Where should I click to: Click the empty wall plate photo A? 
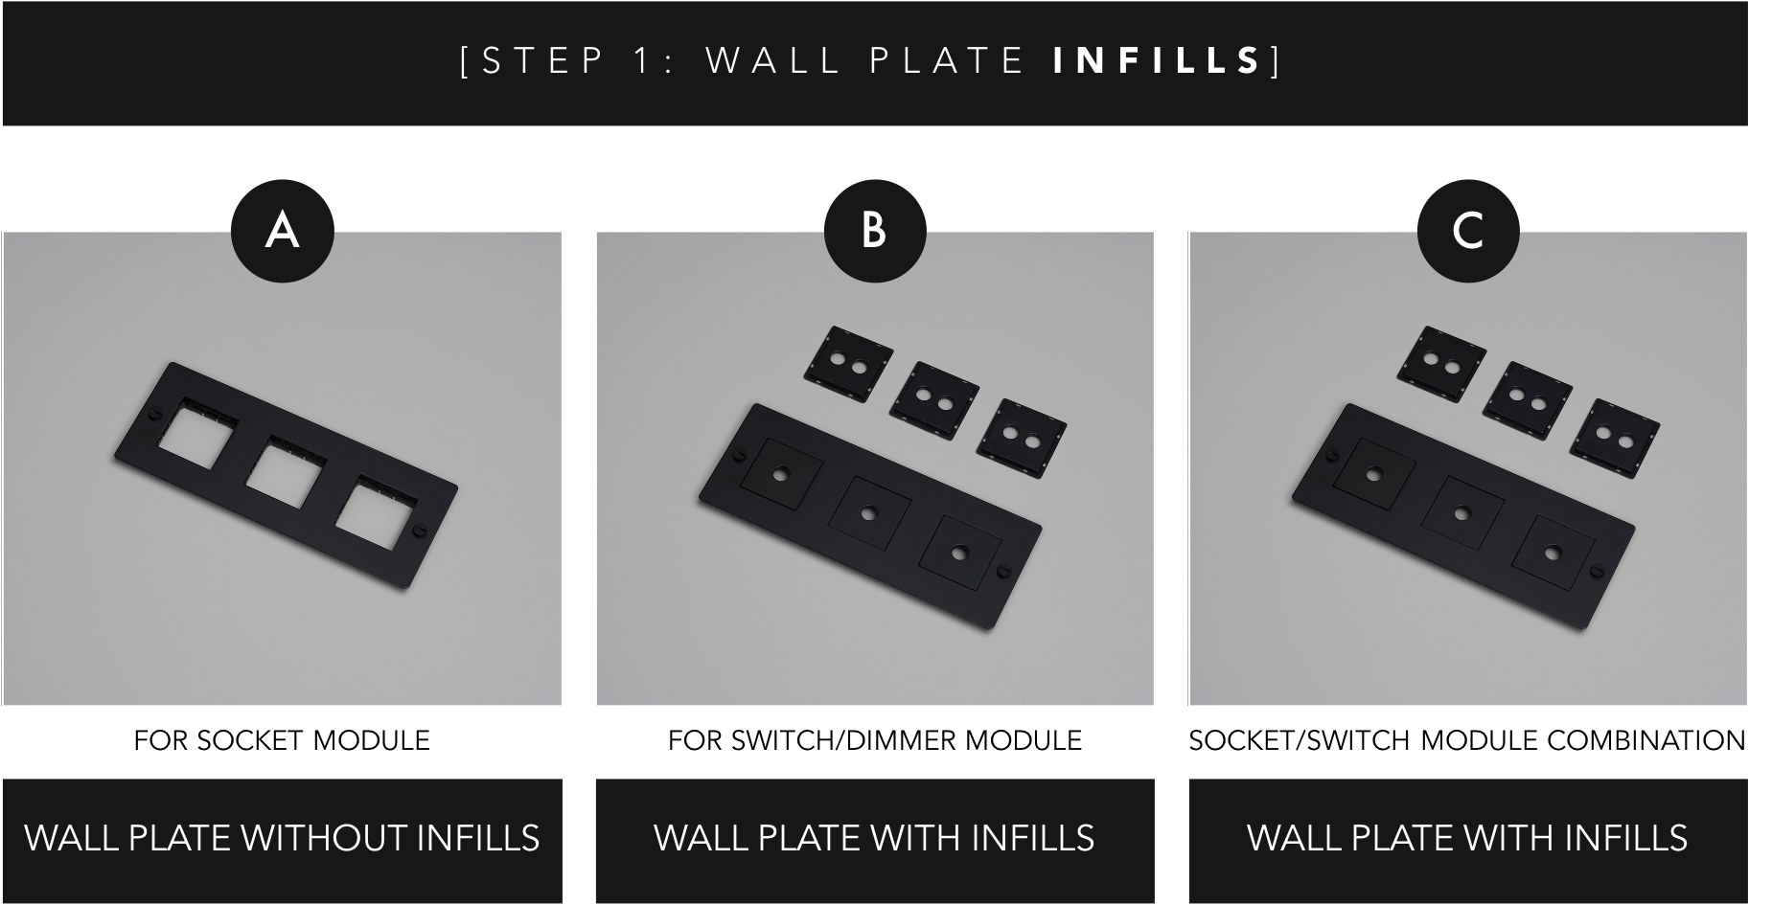(x=282, y=468)
